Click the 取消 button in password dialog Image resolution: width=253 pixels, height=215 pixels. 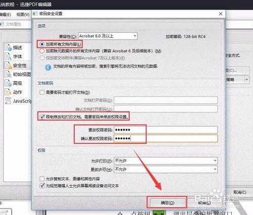point(204,203)
